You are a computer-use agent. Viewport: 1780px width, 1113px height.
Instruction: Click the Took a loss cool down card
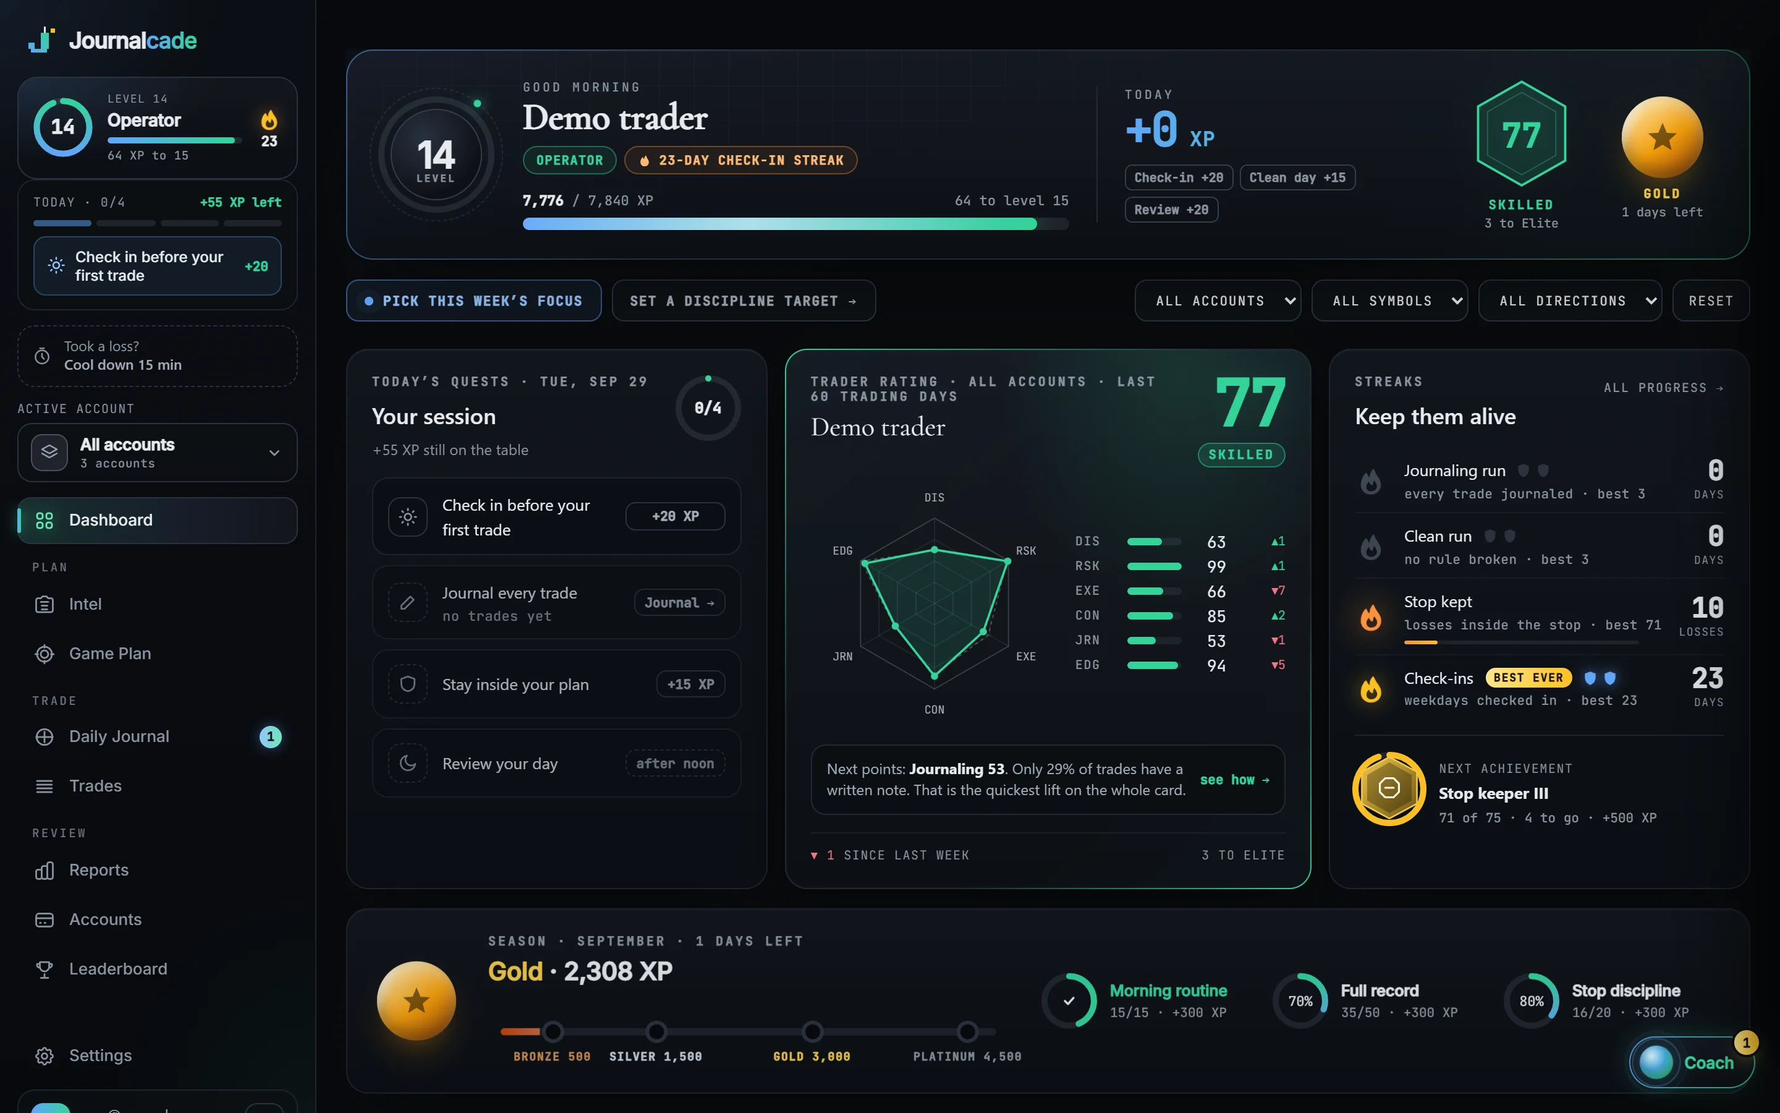(158, 356)
